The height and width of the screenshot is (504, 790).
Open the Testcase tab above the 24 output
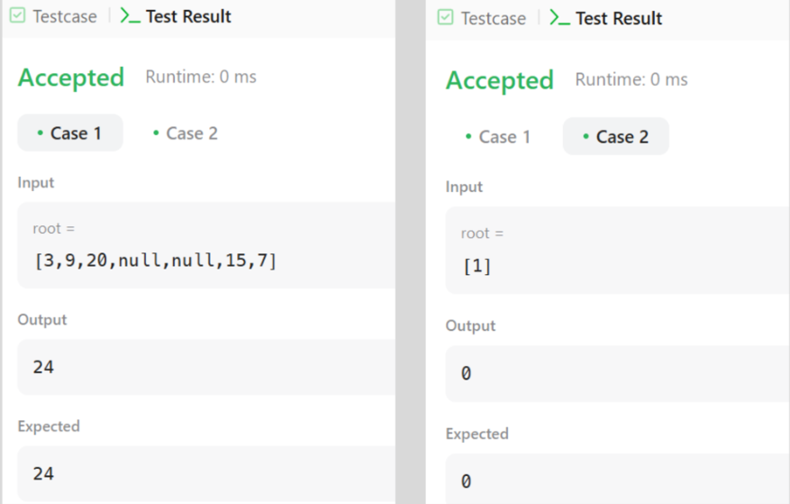tap(64, 16)
